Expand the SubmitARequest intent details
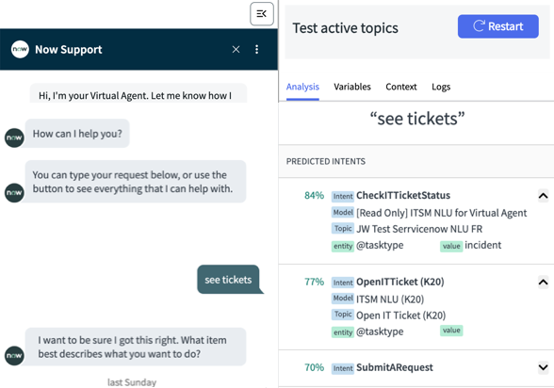The height and width of the screenshot is (388, 554). click(x=543, y=367)
